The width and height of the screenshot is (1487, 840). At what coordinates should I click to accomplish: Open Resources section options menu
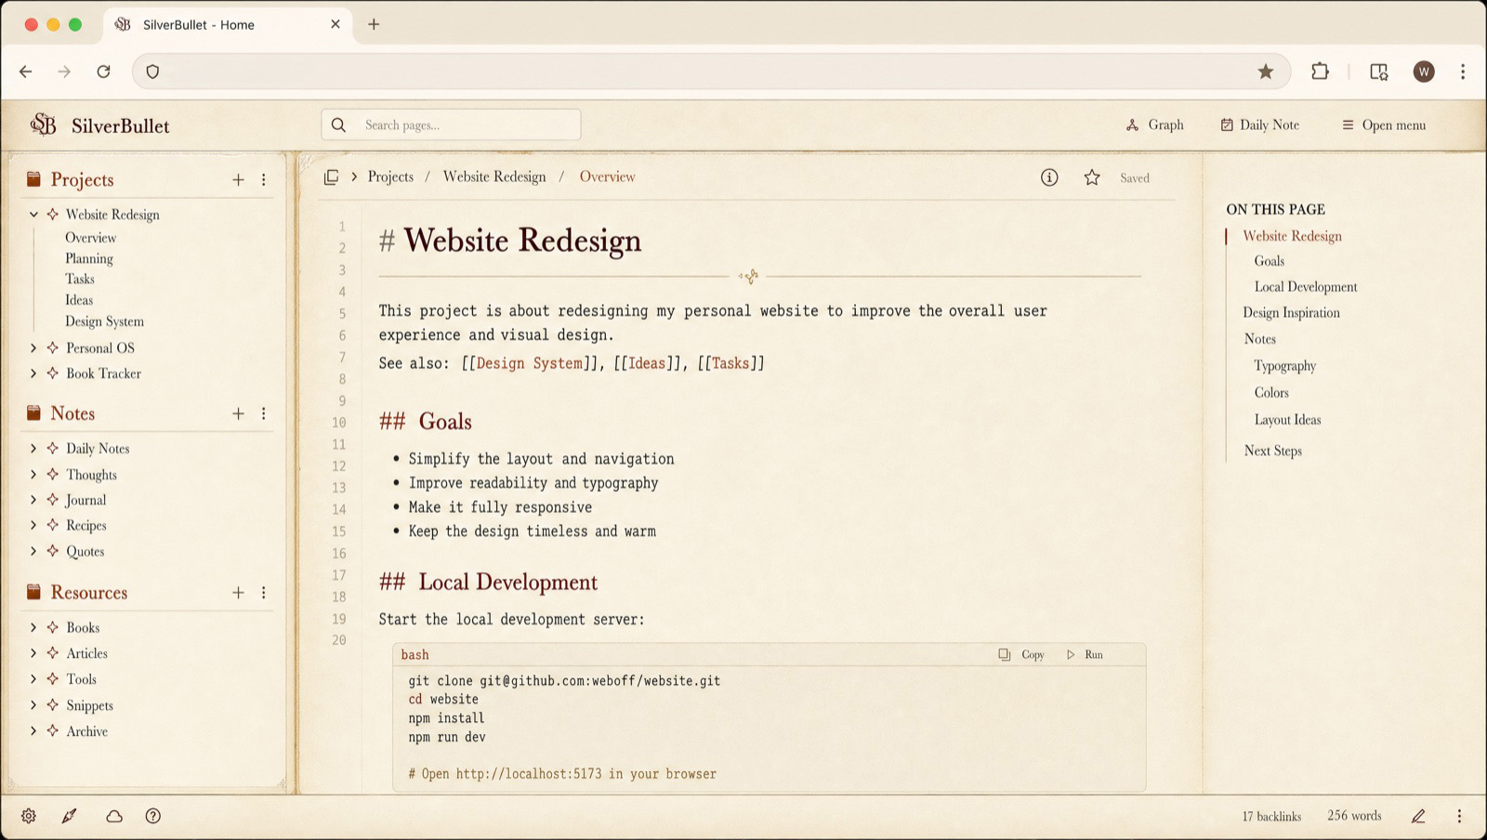click(x=264, y=593)
